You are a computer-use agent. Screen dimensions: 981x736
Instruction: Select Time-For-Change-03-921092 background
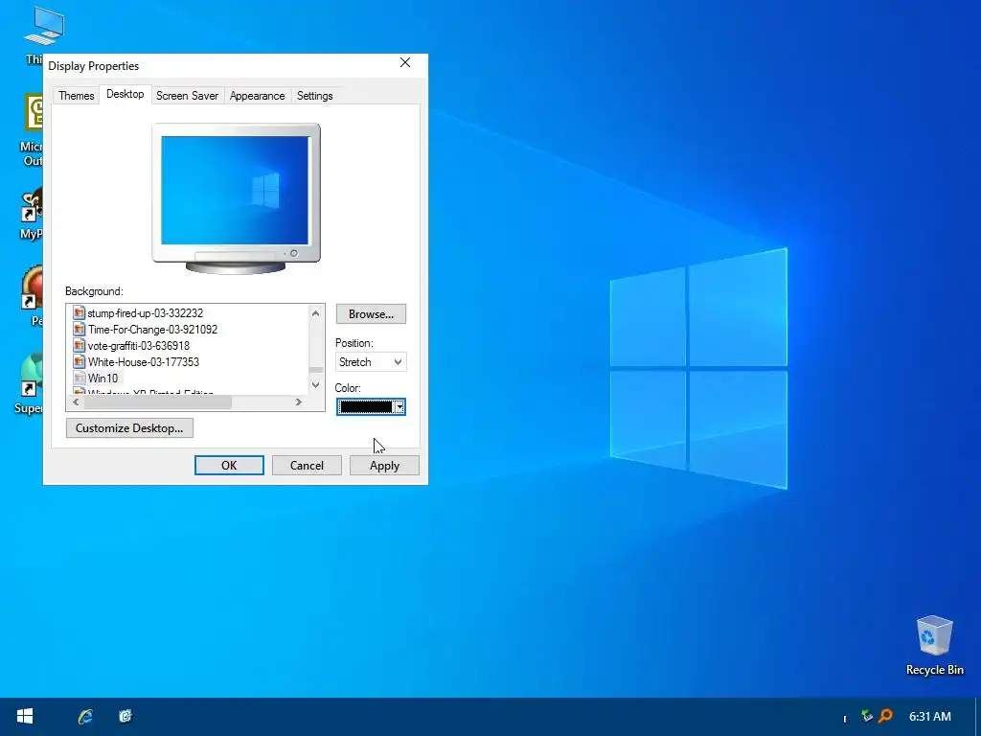coord(152,330)
